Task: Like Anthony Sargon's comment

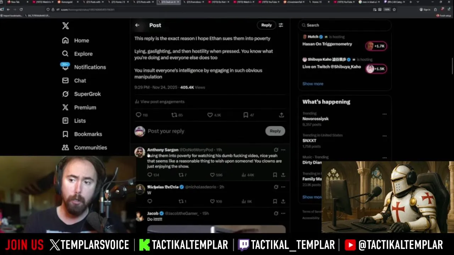Action: pos(212,175)
